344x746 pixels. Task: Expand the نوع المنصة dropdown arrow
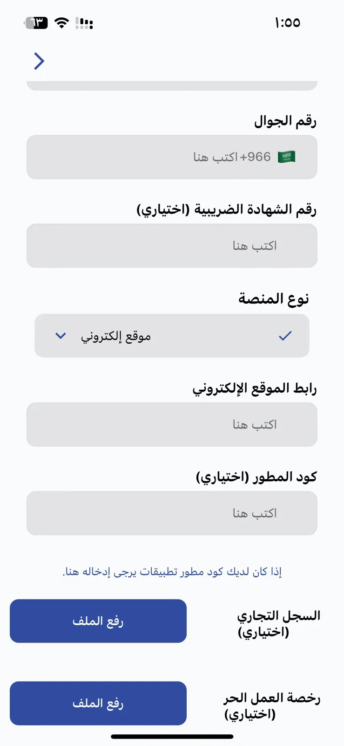[61, 336]
